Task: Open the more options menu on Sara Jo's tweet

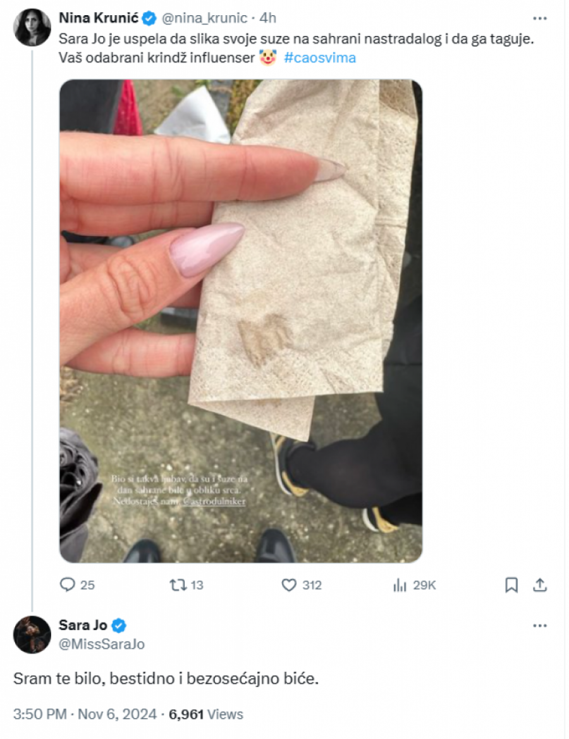Action: click(x=539, y=626)
